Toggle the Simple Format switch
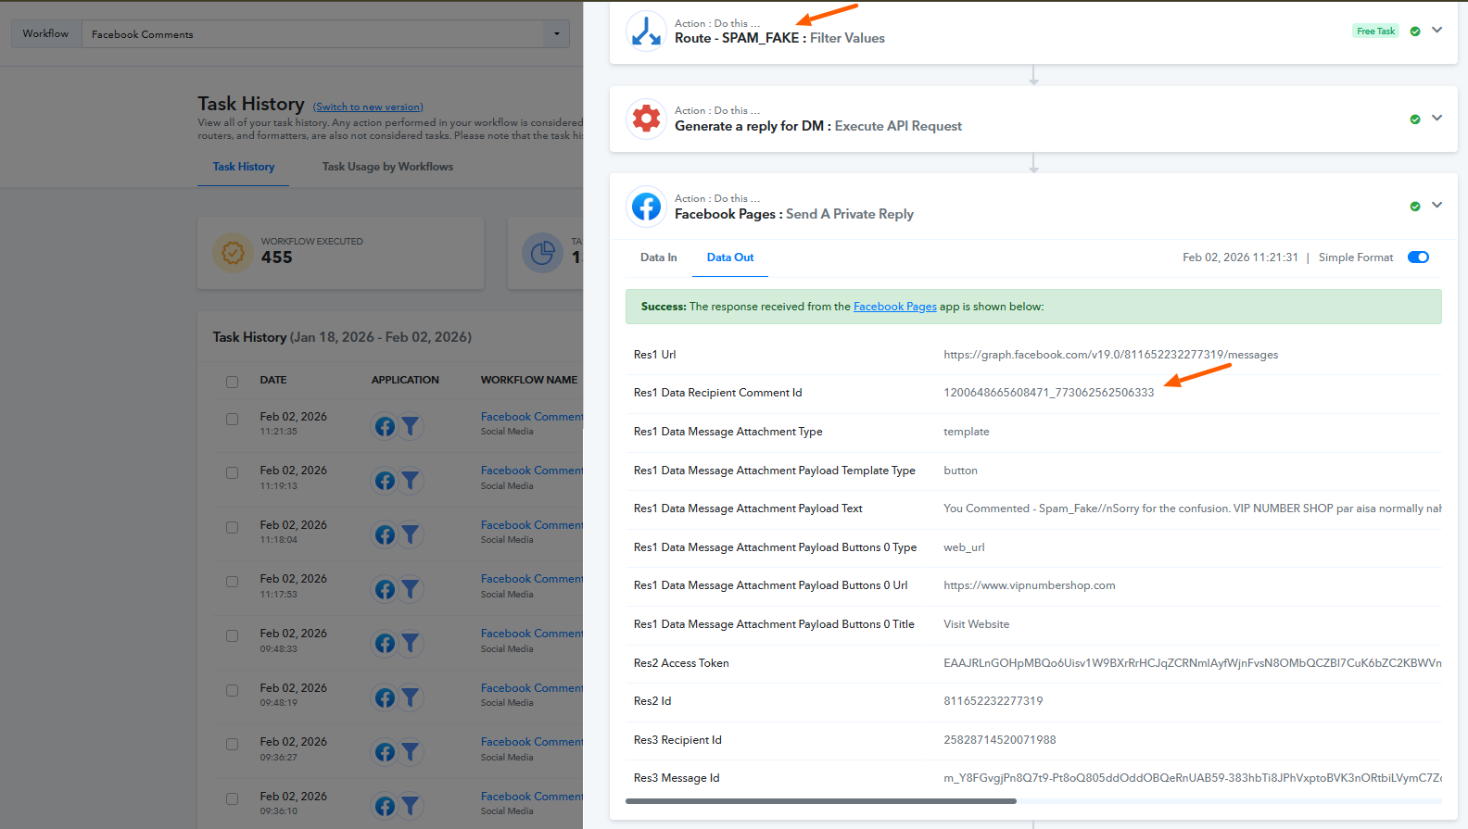The height and width of the screenshot is (829, 1468). (1418, 257)
